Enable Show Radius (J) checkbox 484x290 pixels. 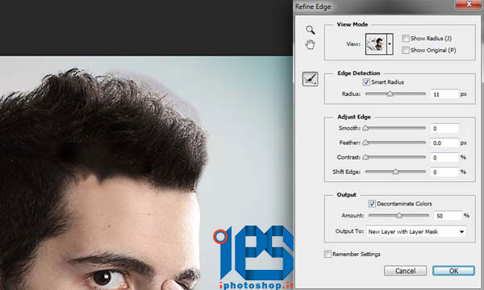[x=406, y=38]
